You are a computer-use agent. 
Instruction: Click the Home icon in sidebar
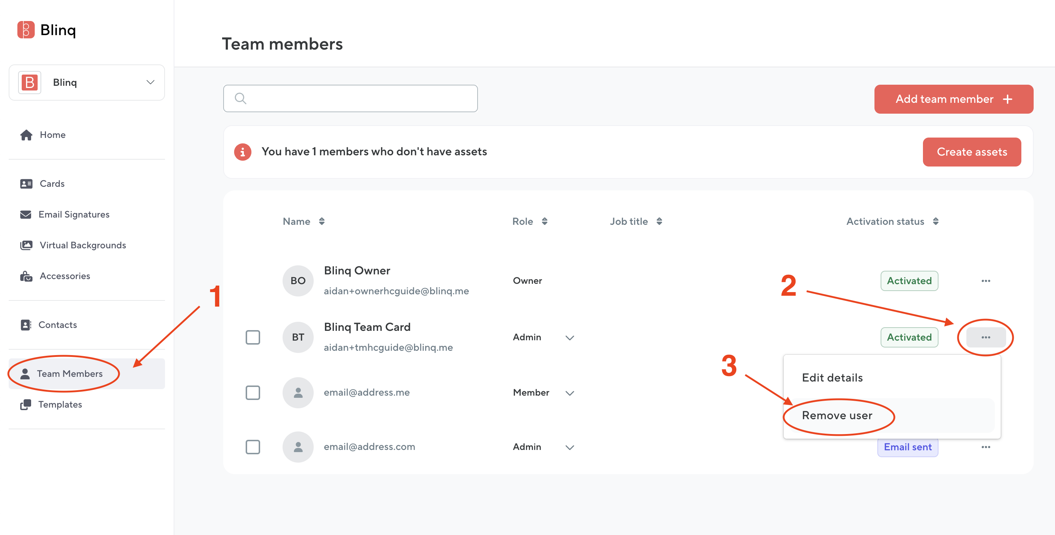point(26,135)
